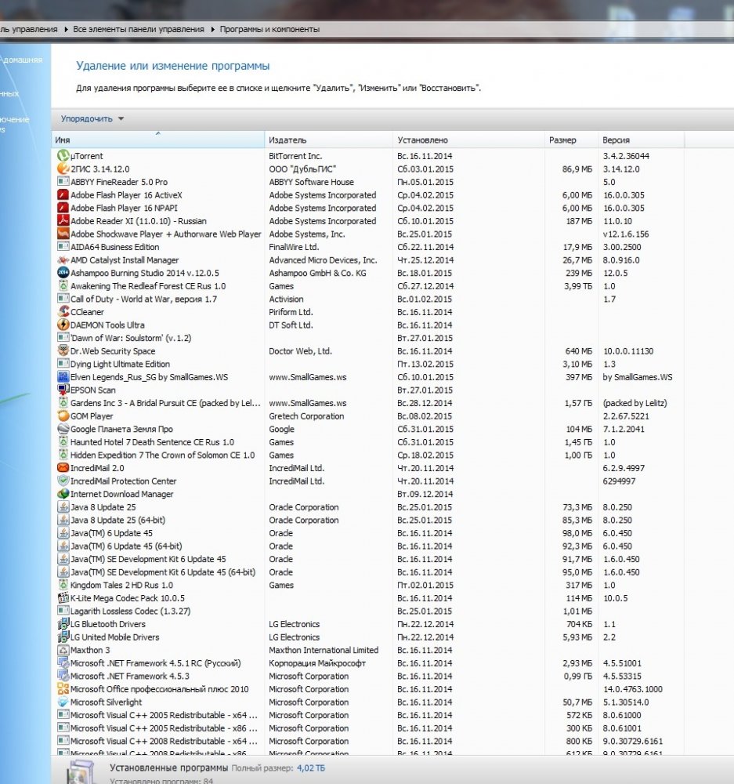Screen dimensions: 734x784
Task: Click the AIDA64 Business Edition icon
Action: (63, 247)
